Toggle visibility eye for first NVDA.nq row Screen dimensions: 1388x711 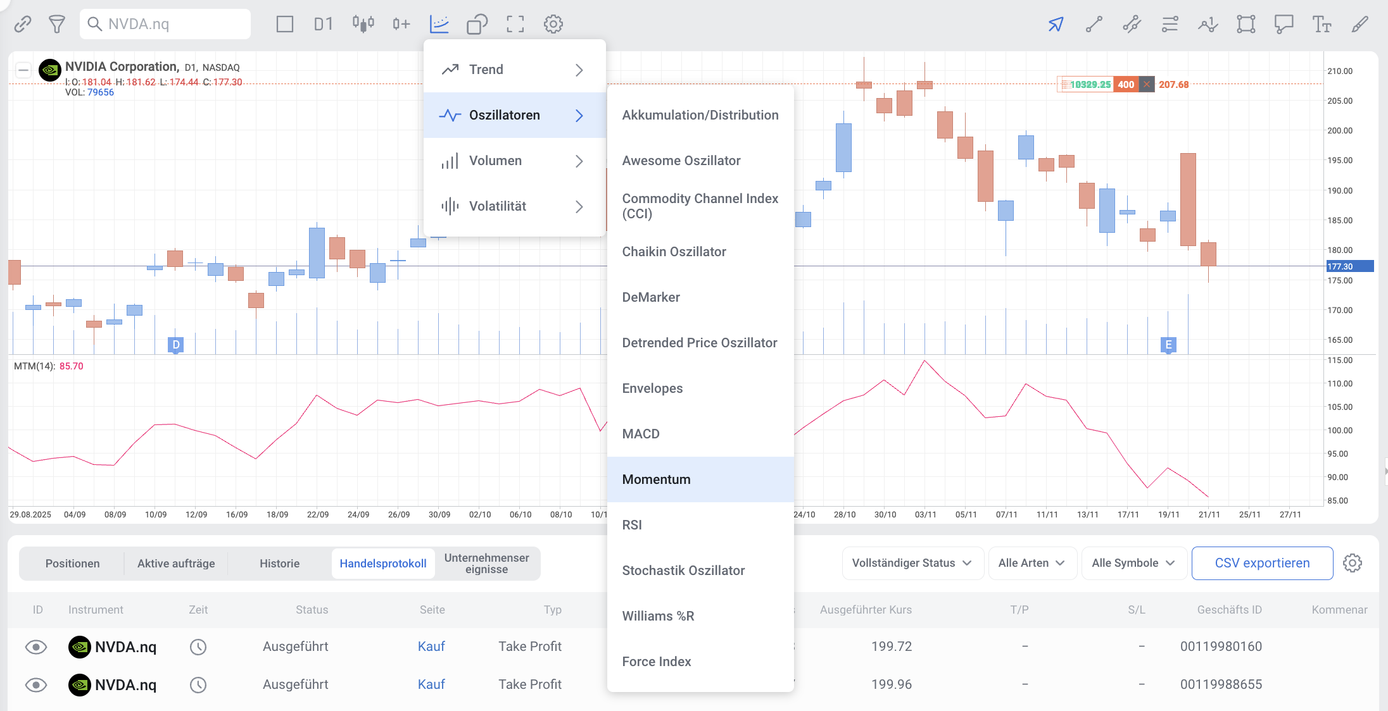pos(36,646)
